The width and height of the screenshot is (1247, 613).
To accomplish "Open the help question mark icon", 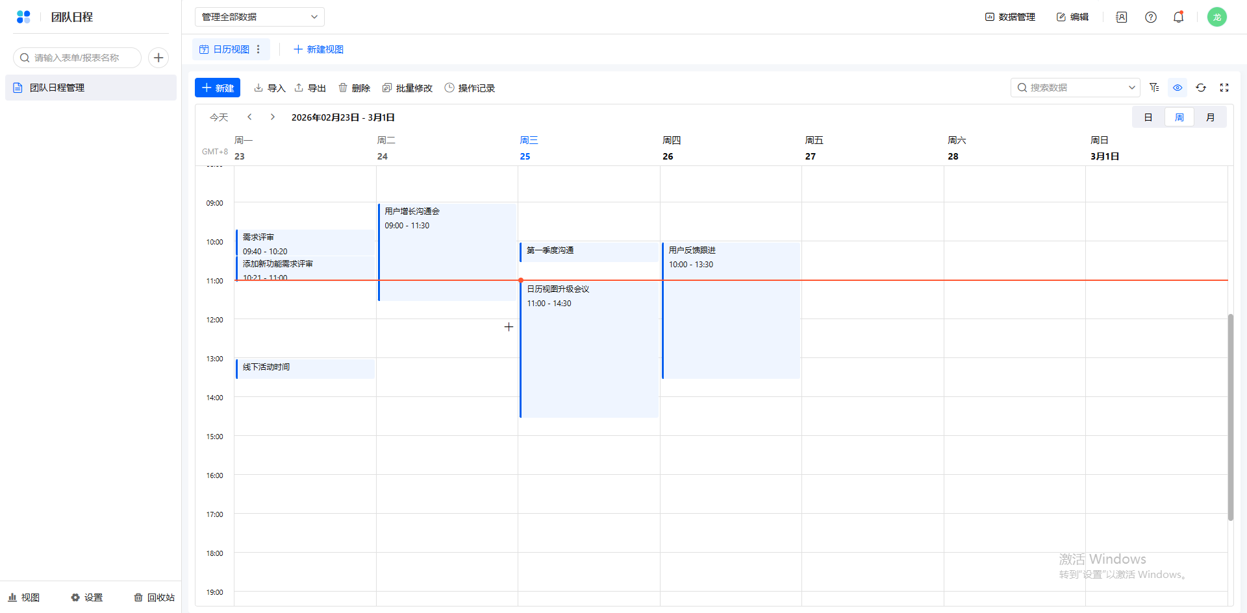I will point(1150,18).
